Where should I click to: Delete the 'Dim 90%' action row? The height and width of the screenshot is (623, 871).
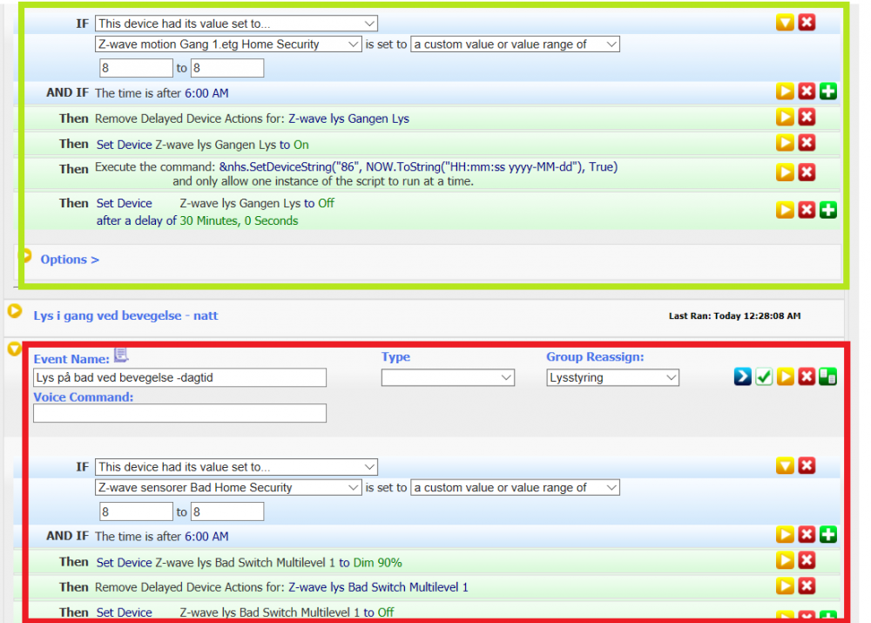(807, 561)
